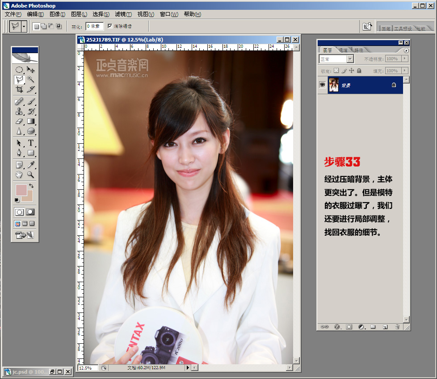Screen dimensions: 437x379
Task: Create a new layer in Layers panel
Action: pos(385,327)
